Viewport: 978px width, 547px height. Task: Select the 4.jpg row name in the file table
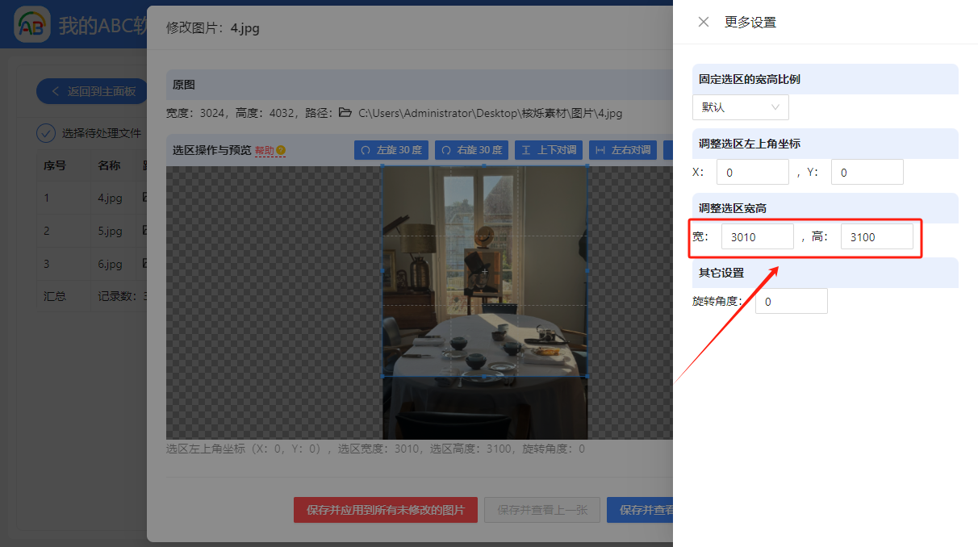tap(110, 198)
